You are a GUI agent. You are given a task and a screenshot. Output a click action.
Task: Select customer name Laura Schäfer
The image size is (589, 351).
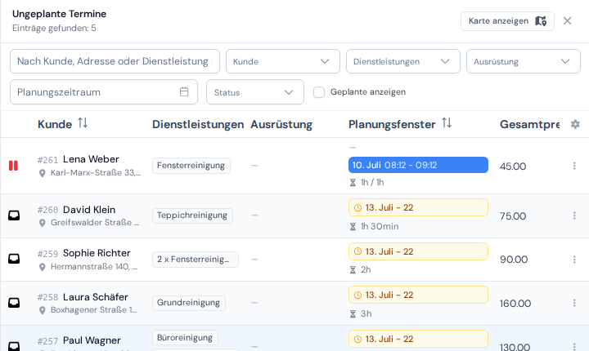pyautogui.click(x=96, y=297)
